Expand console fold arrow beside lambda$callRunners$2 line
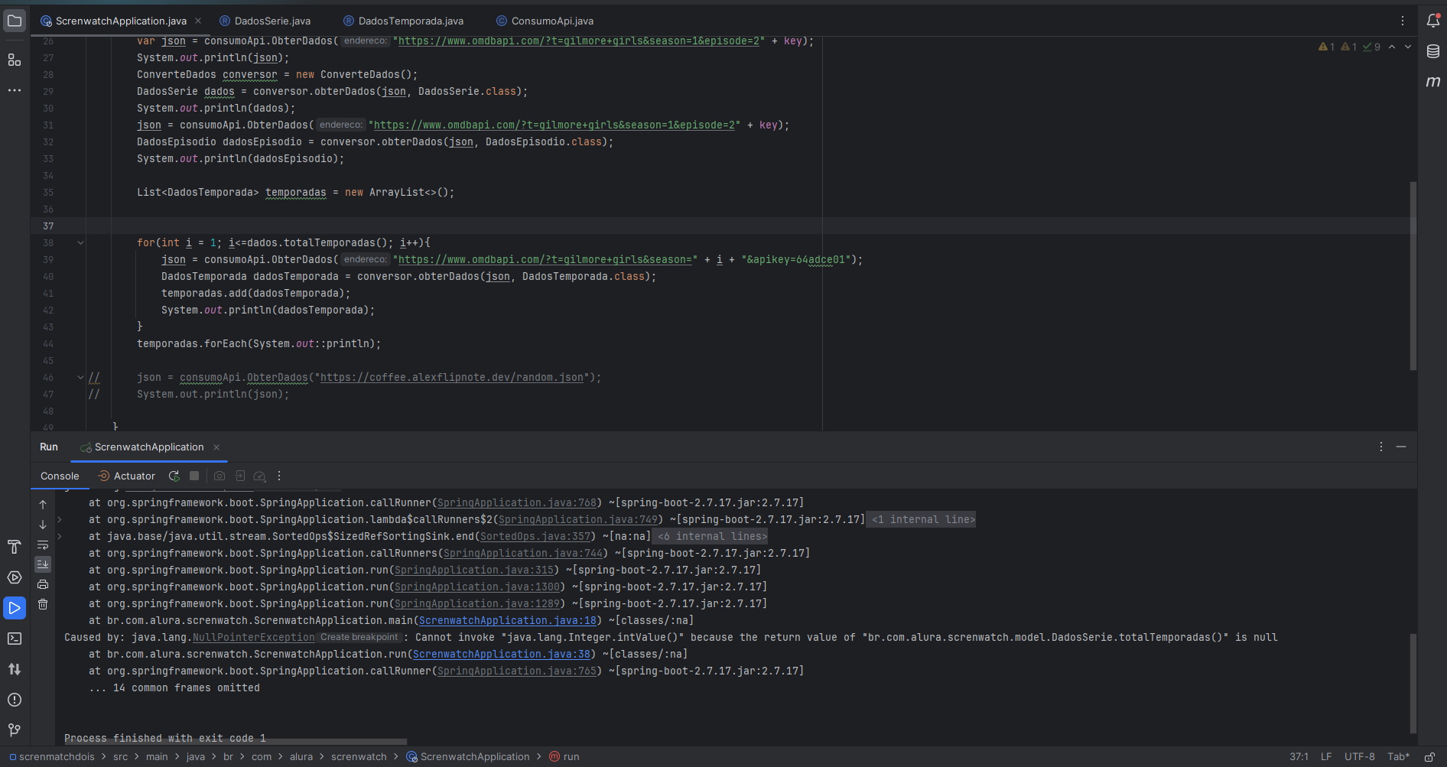Image resolution: width=1447 pixels, height=767 pixels. point(60,520)
